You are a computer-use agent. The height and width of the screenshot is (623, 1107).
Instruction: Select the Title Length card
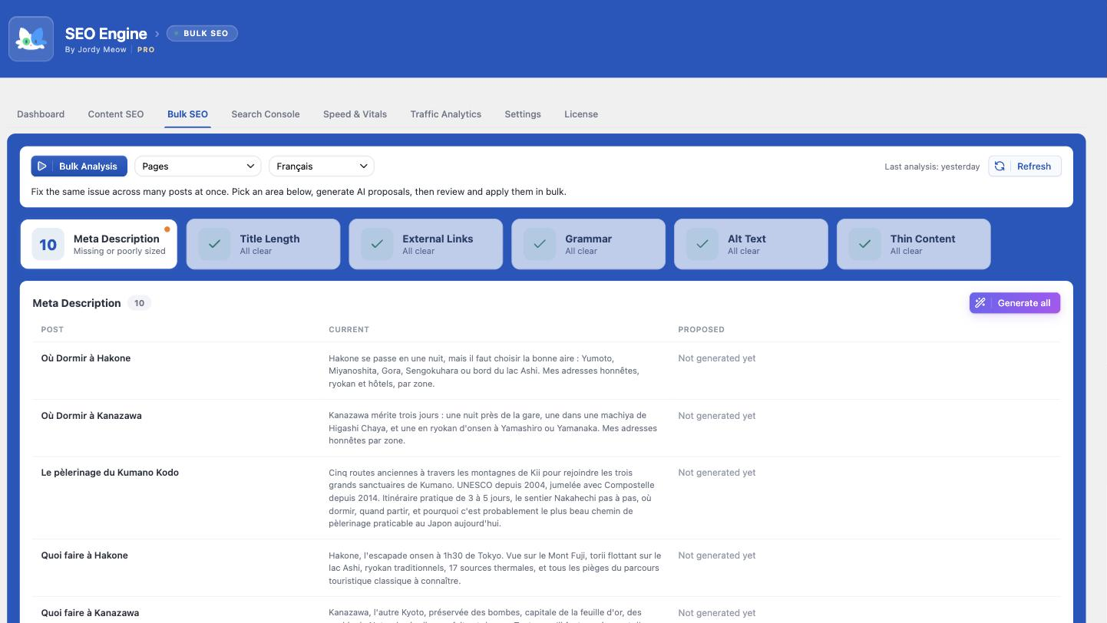(x=263, y=244)
